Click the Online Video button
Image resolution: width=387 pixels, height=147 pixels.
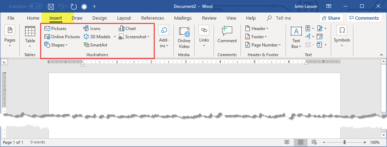pyautogui.click(x=184, y=38)
